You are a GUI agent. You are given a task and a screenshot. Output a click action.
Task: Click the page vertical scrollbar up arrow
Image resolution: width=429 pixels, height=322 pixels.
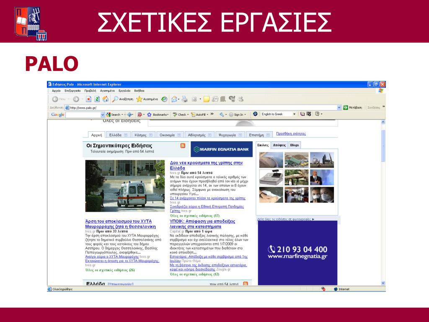click(383, 122)
